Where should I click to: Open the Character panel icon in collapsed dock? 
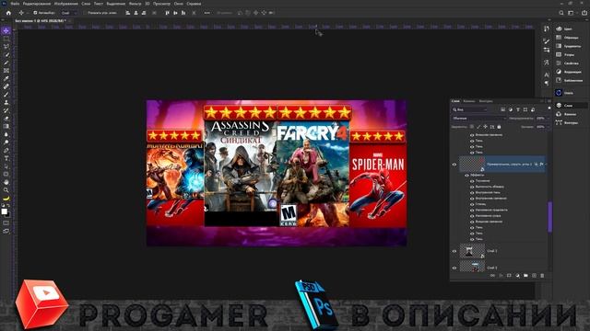pos(547,75)
